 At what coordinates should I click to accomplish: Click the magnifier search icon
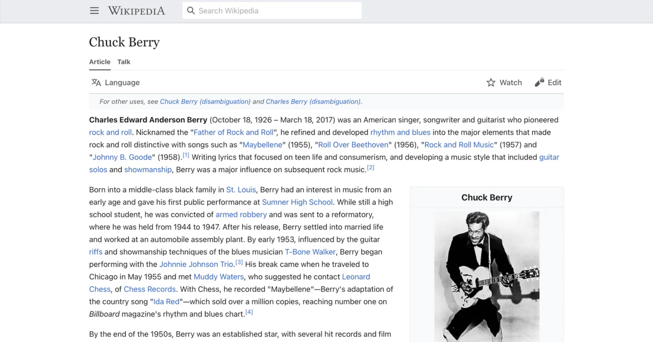[x=191, y=11]
